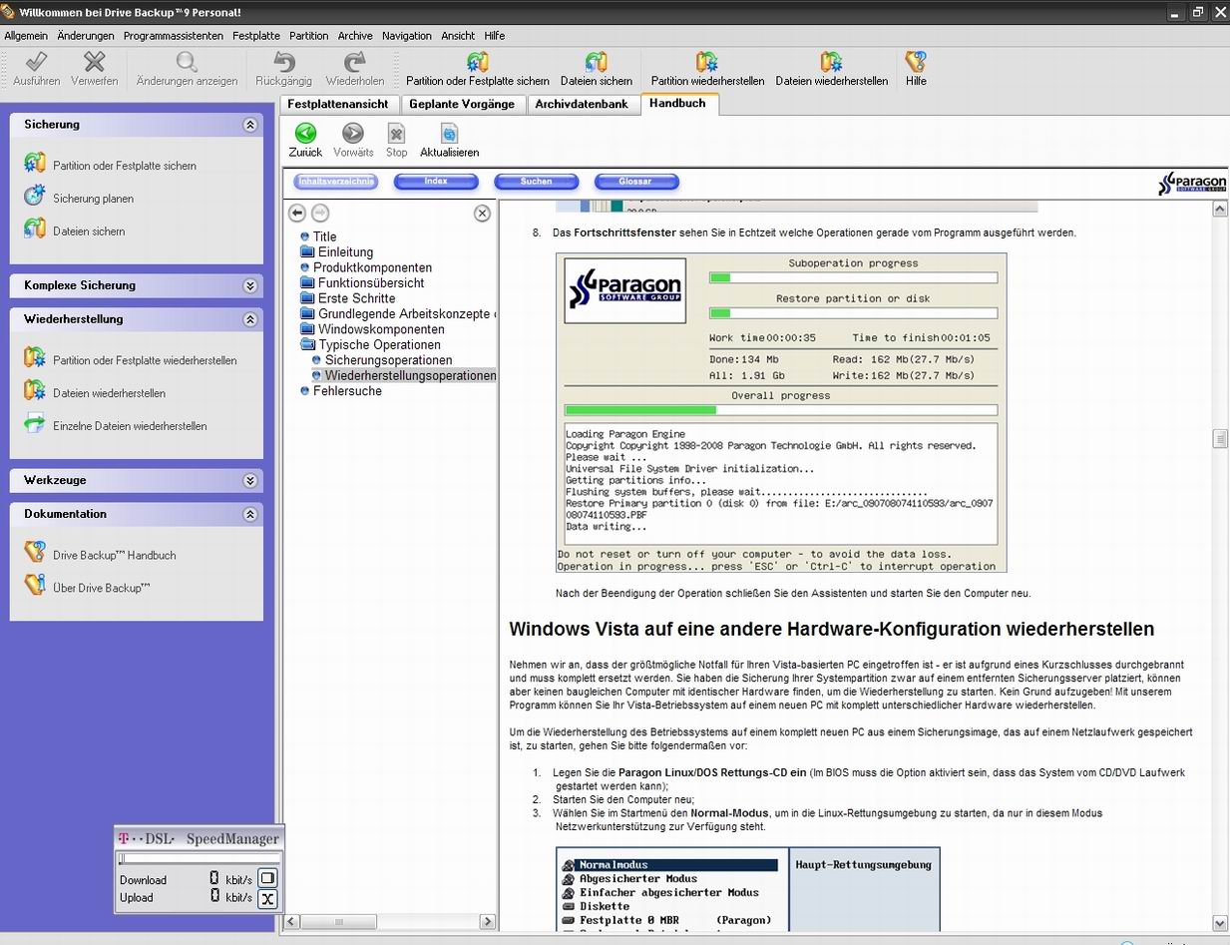Click the down arrow of manual scrollbar
This screenshot has height=945, width=1230.
(x=1219, y=923)
